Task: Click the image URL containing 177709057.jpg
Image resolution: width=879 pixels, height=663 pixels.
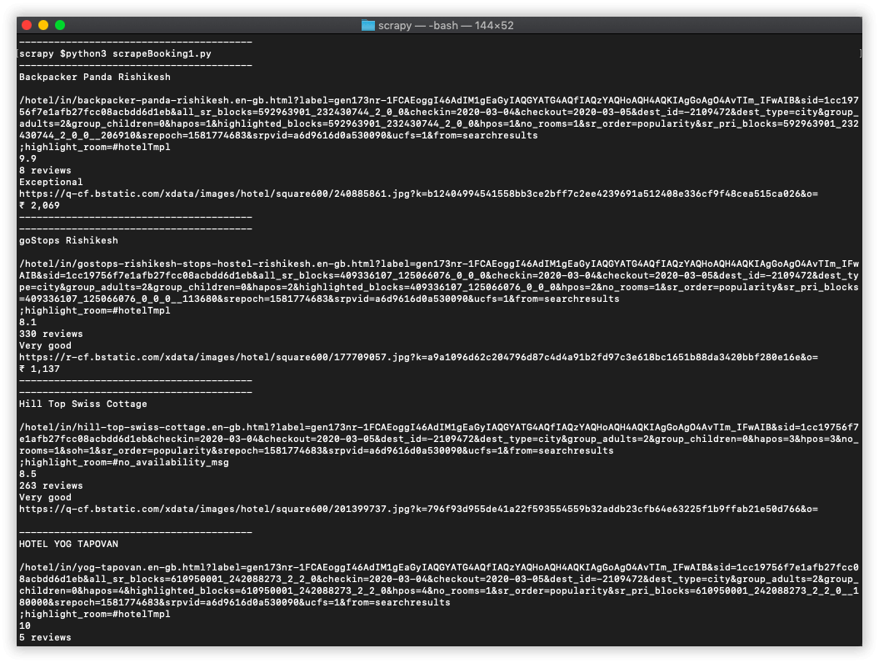Action: click(x=418, y=357)
